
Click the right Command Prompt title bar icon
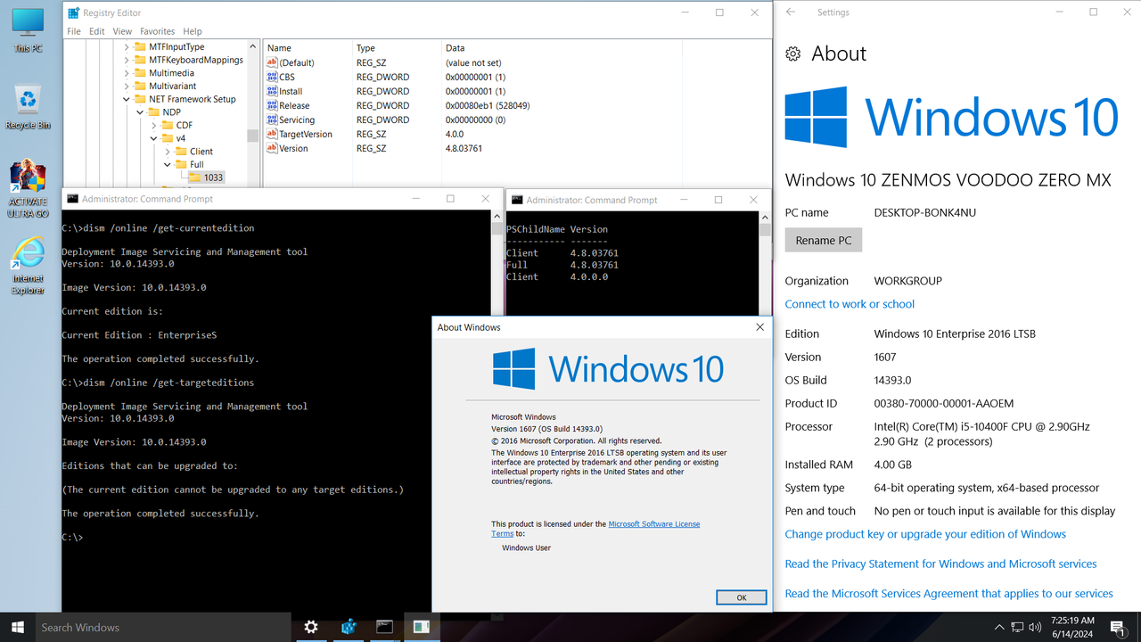[x=518, y=200]
